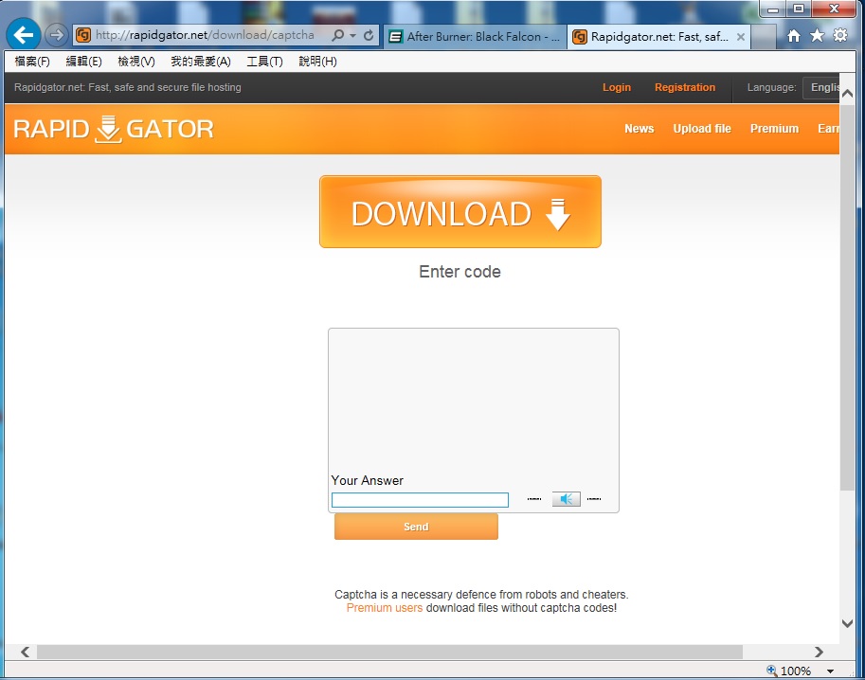Click the Registration link
Image resolution: width=865 pixels, height=680 pixels.
tap(684, 87)
